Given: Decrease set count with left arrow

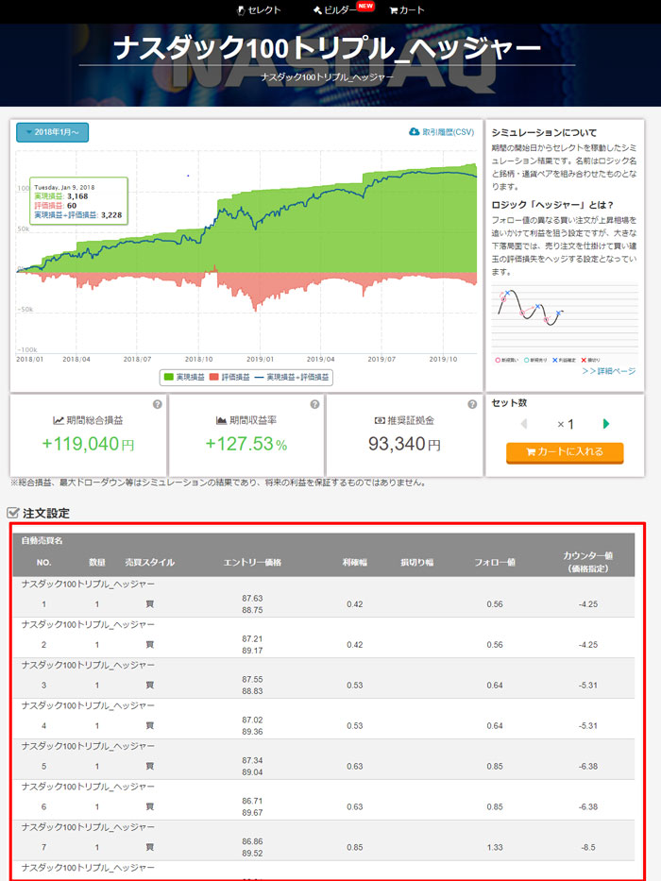Looking at the screenshot, I should [x=524, y=424].
